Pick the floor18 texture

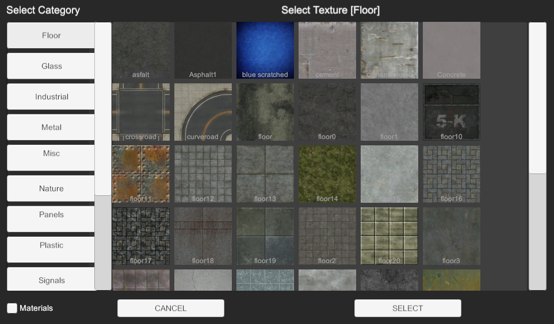(203, 237)
